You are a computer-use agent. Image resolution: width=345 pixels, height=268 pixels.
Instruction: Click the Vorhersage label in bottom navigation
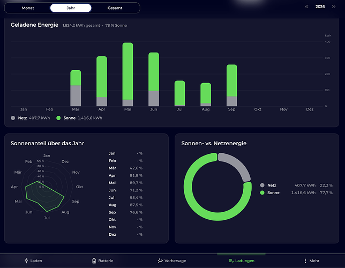coord(175,260)
